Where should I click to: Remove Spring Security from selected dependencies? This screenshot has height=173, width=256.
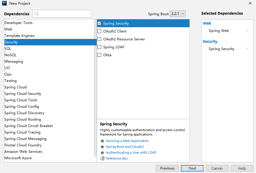coord(247,49)
